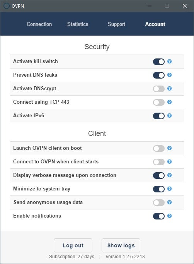Click the Log out button

coord(73,245)
